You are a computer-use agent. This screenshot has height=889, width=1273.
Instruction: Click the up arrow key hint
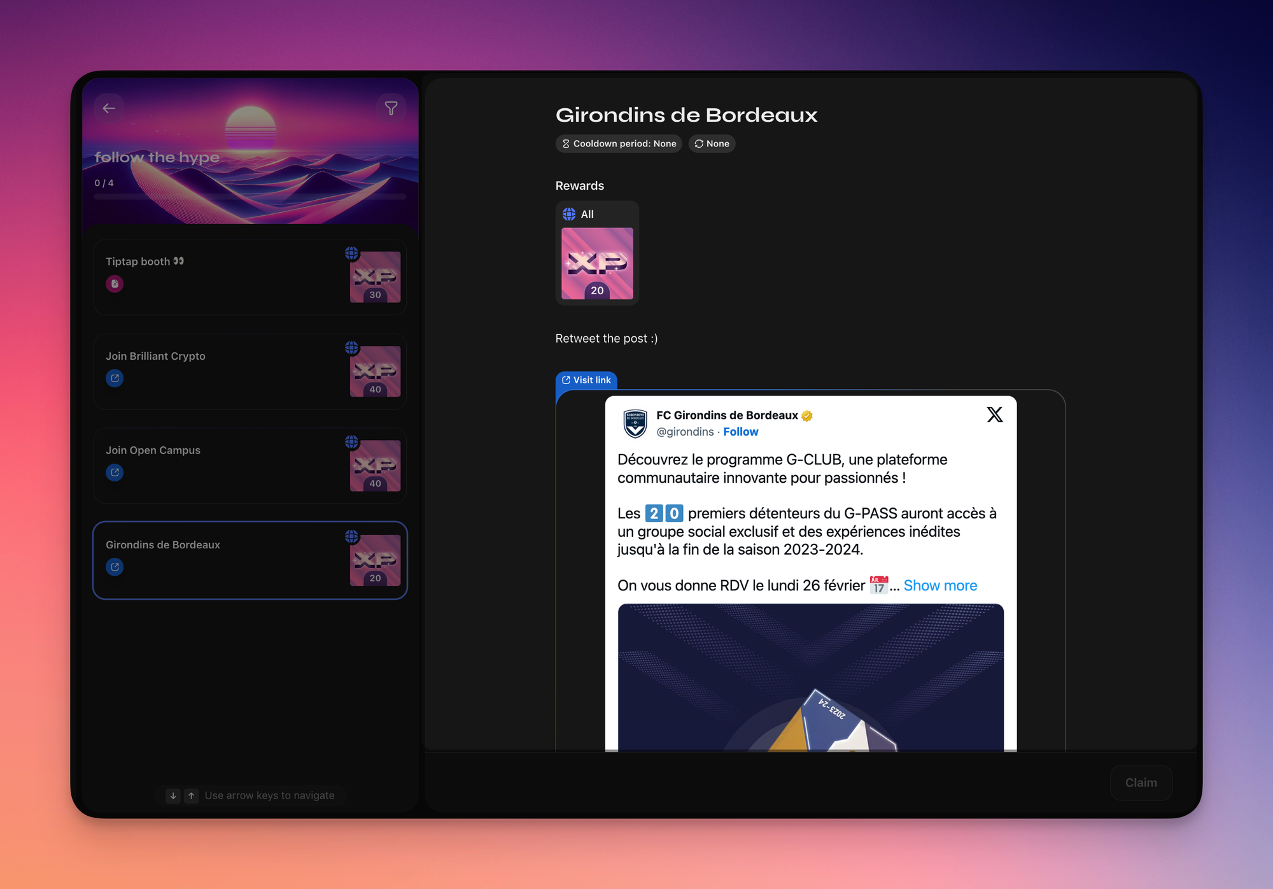click(x=191, y=795)
